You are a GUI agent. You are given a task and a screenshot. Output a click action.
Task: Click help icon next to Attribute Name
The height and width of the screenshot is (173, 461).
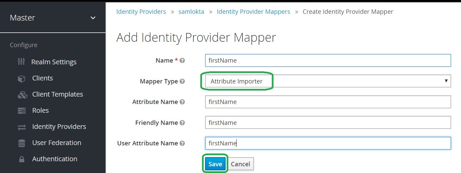click(182, 102)
